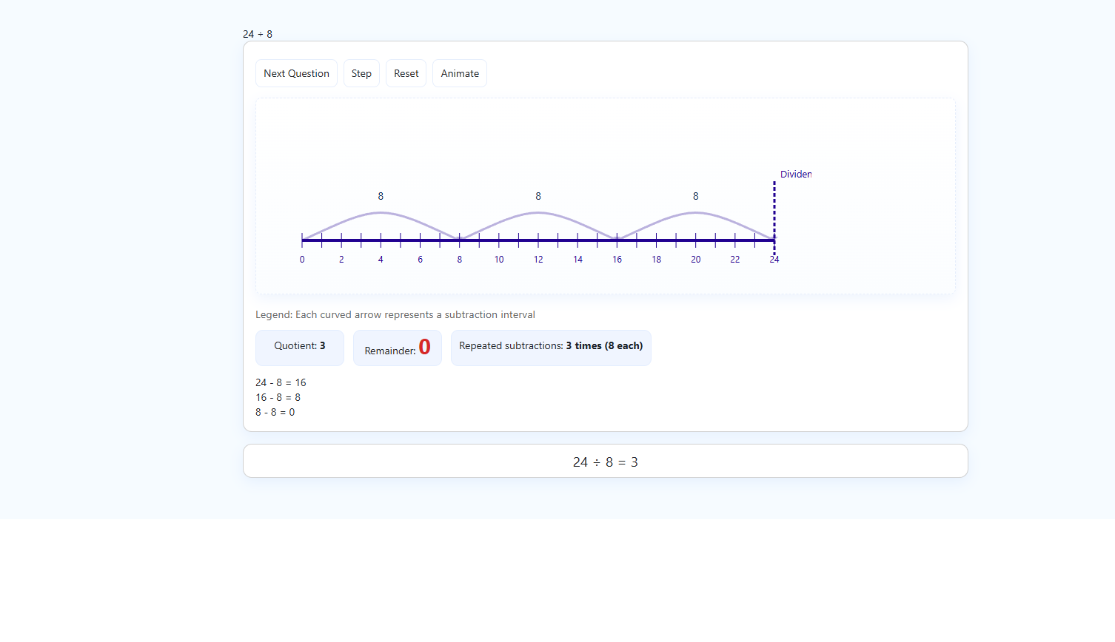
Task: Click the first arc labeled 8
Action: [381, 213]
